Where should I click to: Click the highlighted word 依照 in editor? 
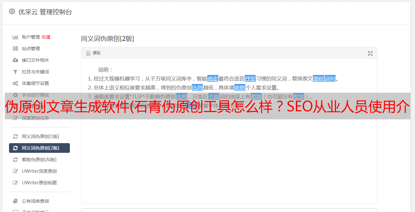(x=240, y=88)
